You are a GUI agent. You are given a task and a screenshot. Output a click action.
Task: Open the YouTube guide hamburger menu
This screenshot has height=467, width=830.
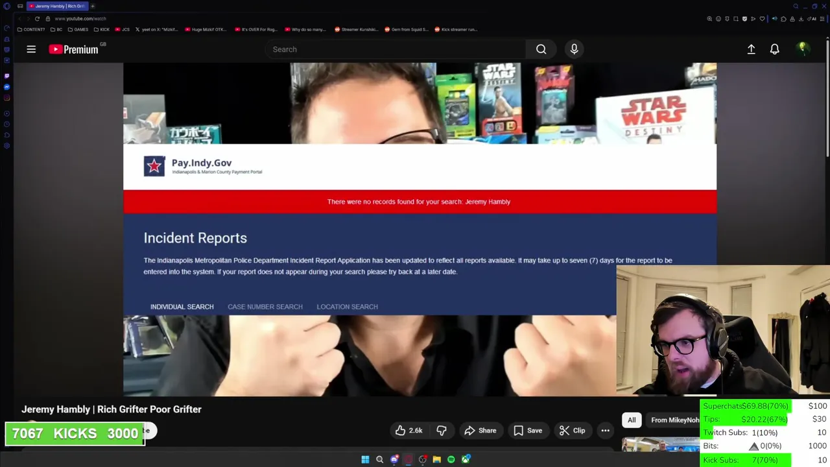click(31, 49)
